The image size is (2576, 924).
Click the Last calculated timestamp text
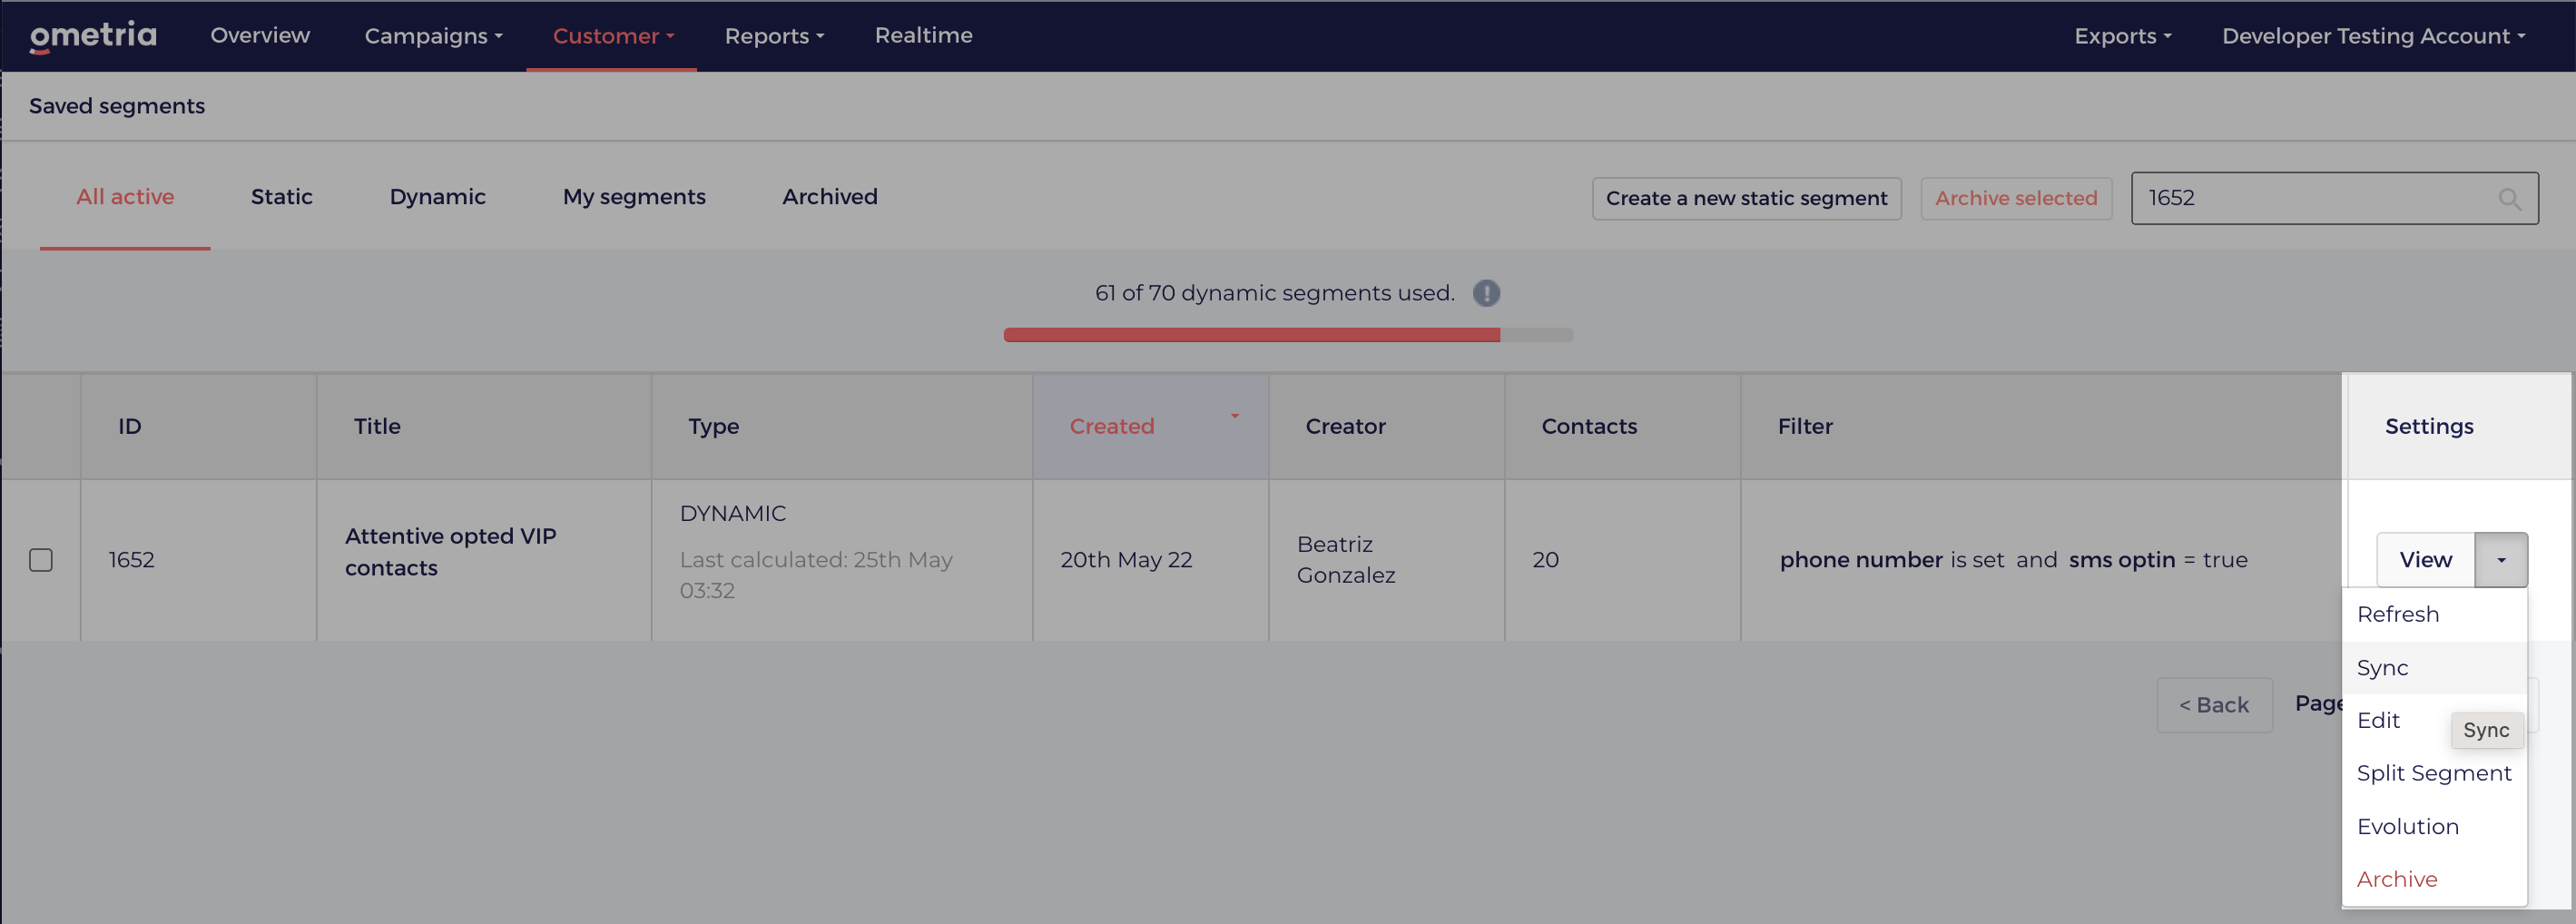point(815,575)
